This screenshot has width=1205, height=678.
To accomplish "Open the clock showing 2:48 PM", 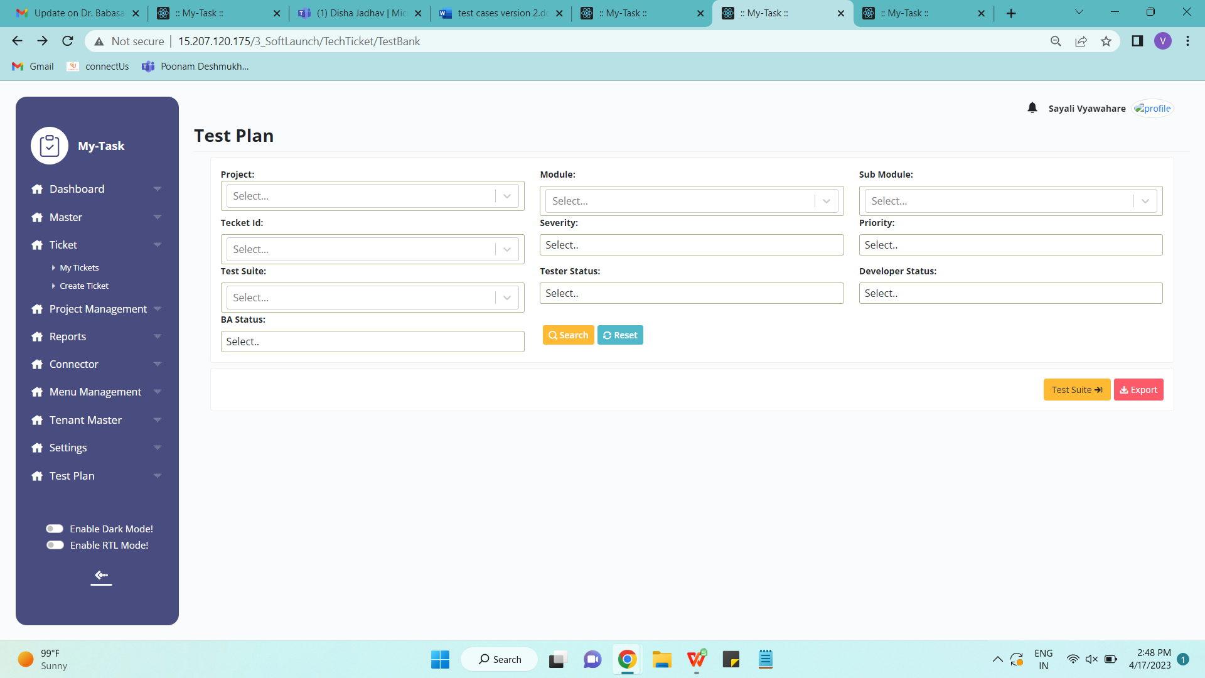I will pos(1150,659).
